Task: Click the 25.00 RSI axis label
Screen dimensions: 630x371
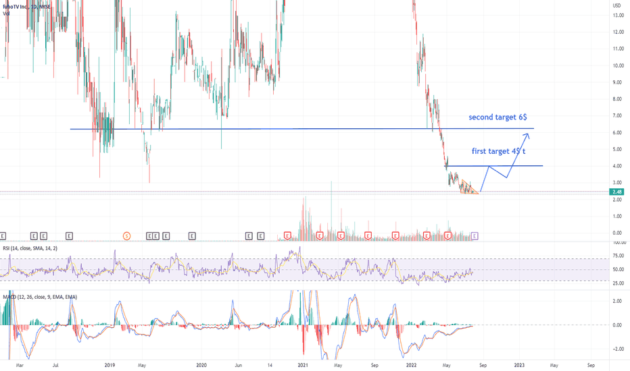Action: (619, 283)
